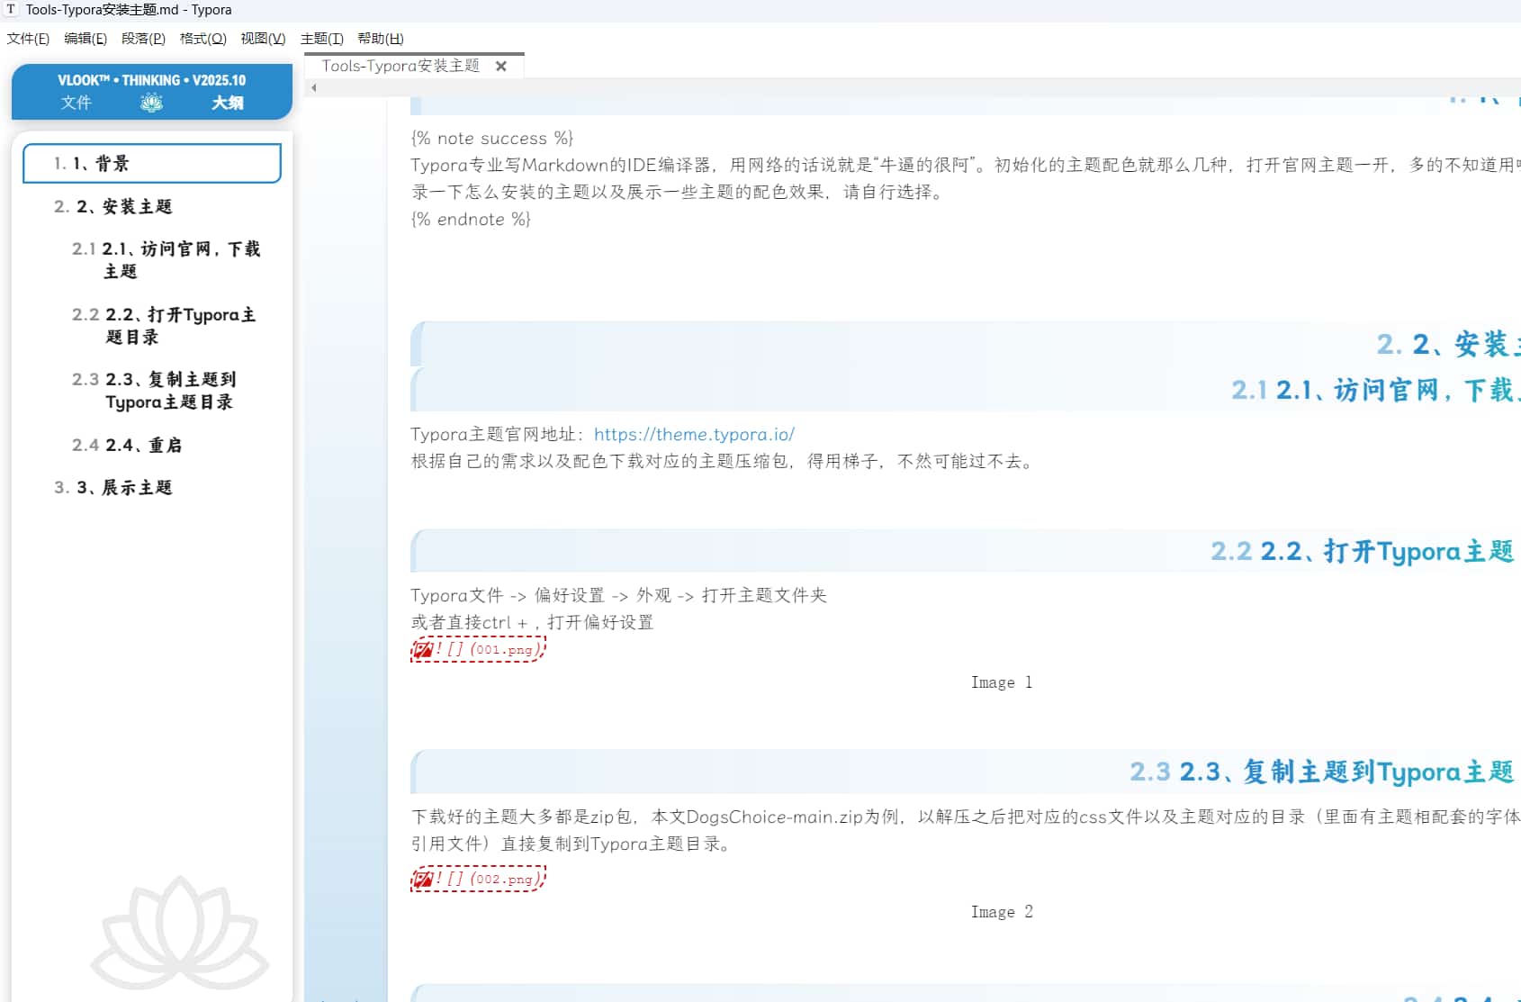Click the left scroll arrow below the tab
The height and width of the screenshot is (1002, 1521).
coord(314,88)
